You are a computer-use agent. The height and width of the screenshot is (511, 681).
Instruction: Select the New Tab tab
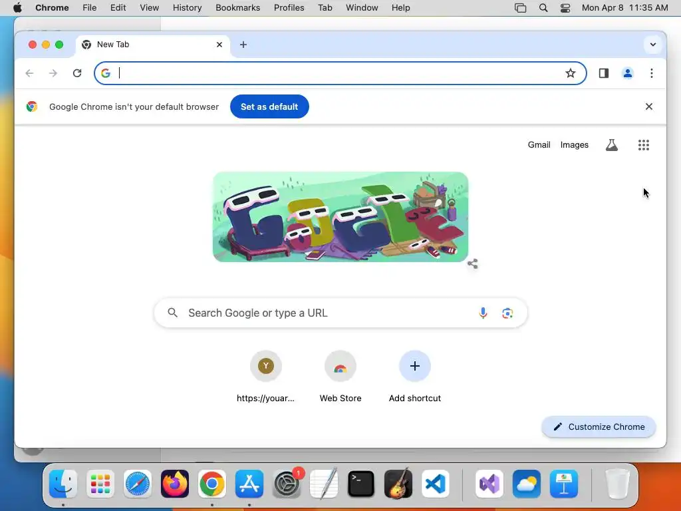pyautogui.click(x=152, y=45)
